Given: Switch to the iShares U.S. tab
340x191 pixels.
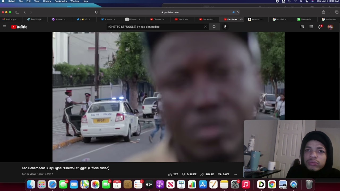Looking at the screenshot, I should [x=134, y=19].
